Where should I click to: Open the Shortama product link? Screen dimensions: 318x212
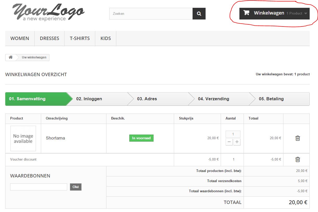pyautogui.click(x=55, y=138)
